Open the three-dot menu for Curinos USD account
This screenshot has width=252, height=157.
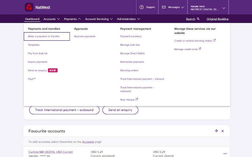(x=225, y=154)
